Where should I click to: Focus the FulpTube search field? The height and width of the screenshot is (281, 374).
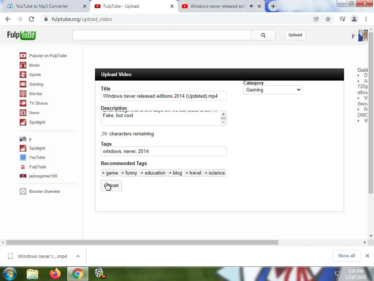pyautogui.click(x=162, y=35)
